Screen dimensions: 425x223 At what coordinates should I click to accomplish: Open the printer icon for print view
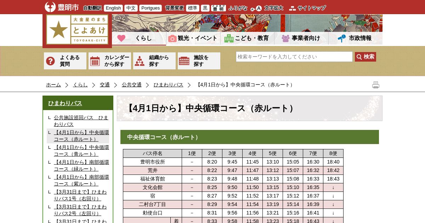tap(376, 85)
